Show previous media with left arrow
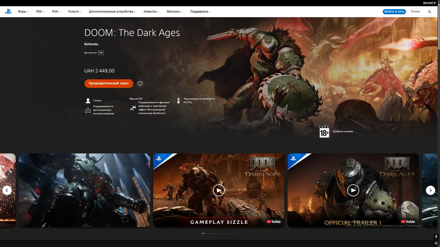 [7, 190]
